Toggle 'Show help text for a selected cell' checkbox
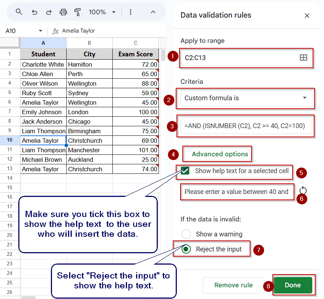This screenshot has width=324, height=299. [185, 171]
